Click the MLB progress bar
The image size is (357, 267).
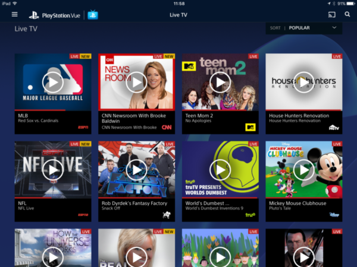tap(53, 110)
